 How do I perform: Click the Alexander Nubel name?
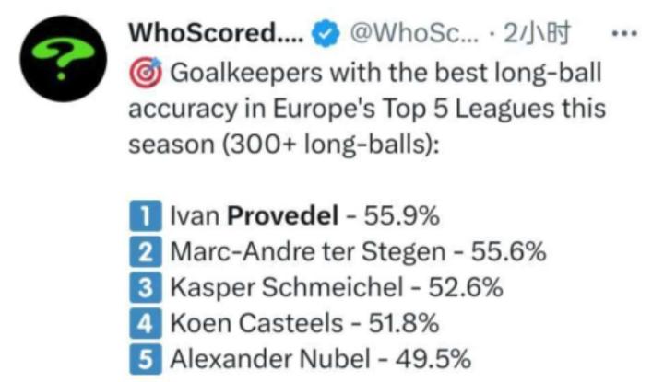tap(267, 359)
